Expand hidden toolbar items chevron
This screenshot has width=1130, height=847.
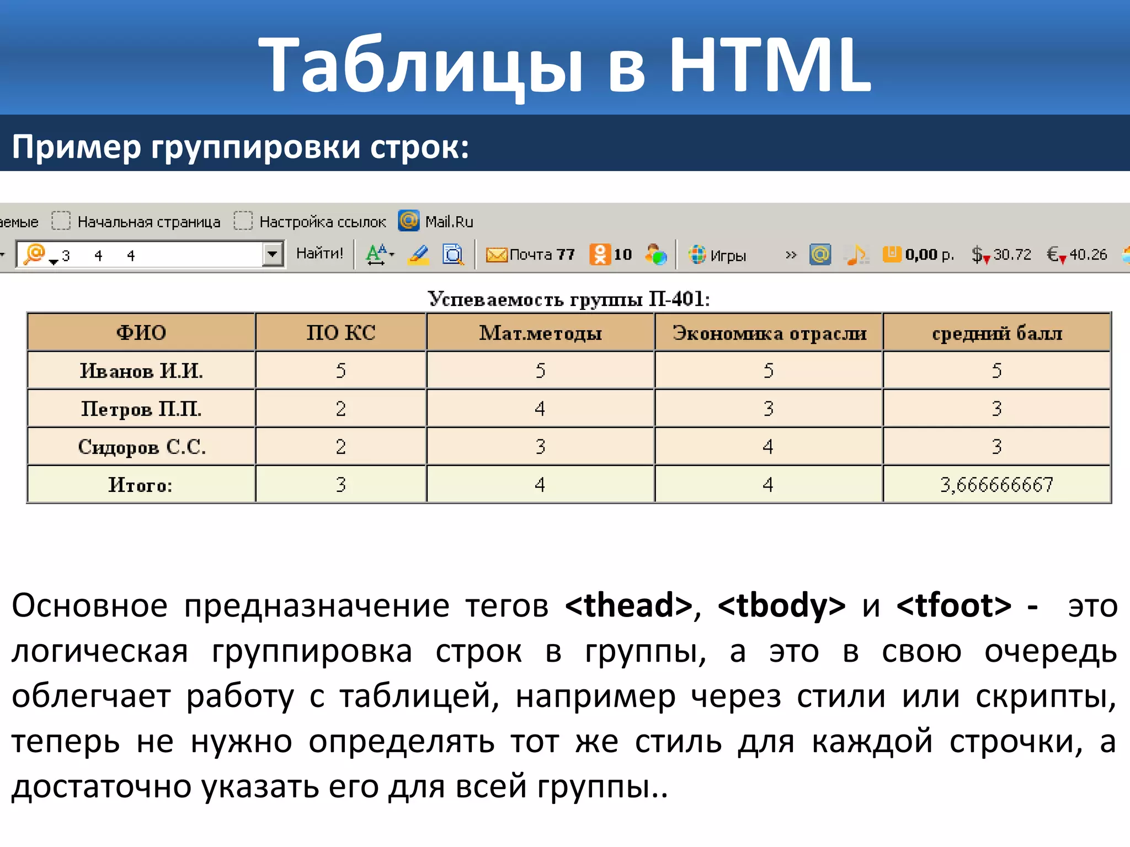pyautogui.click(x=791, y=255)
